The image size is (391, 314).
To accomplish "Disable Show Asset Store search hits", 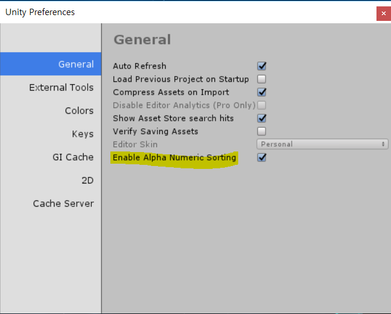I will [261, 118].
